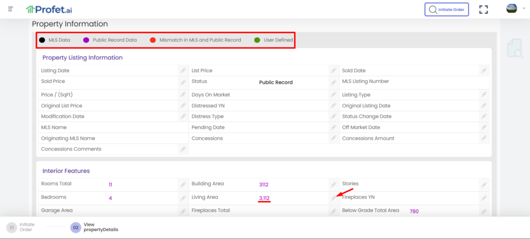The width and height of the screenshot is (530, 239).
Task: Click the purple Public Record Data dot
Action: click(x=86, y=40)
